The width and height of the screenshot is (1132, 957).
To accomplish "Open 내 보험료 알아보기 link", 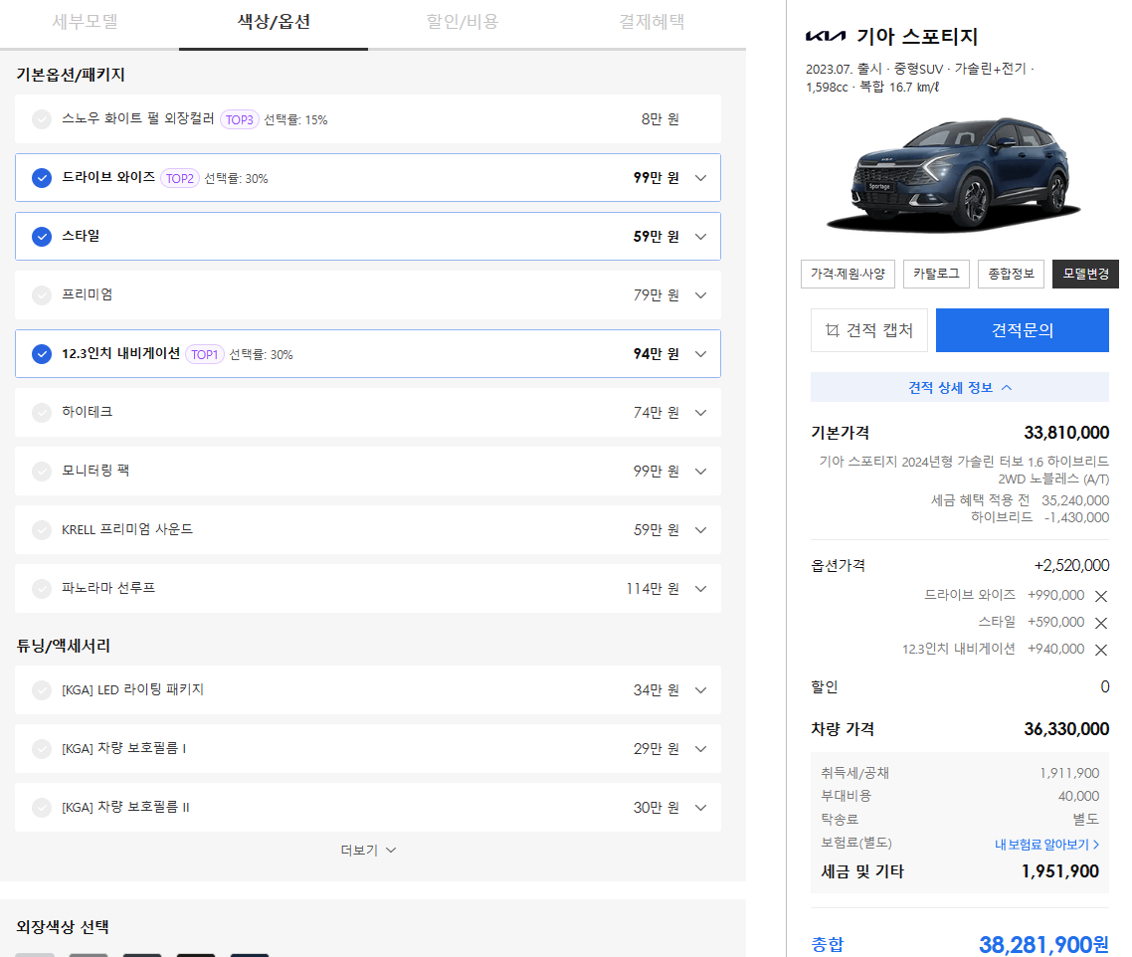I will (x=1046, y=844).
